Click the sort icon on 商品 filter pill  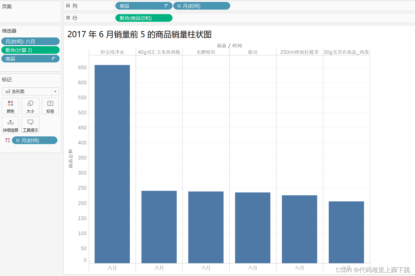54,59
